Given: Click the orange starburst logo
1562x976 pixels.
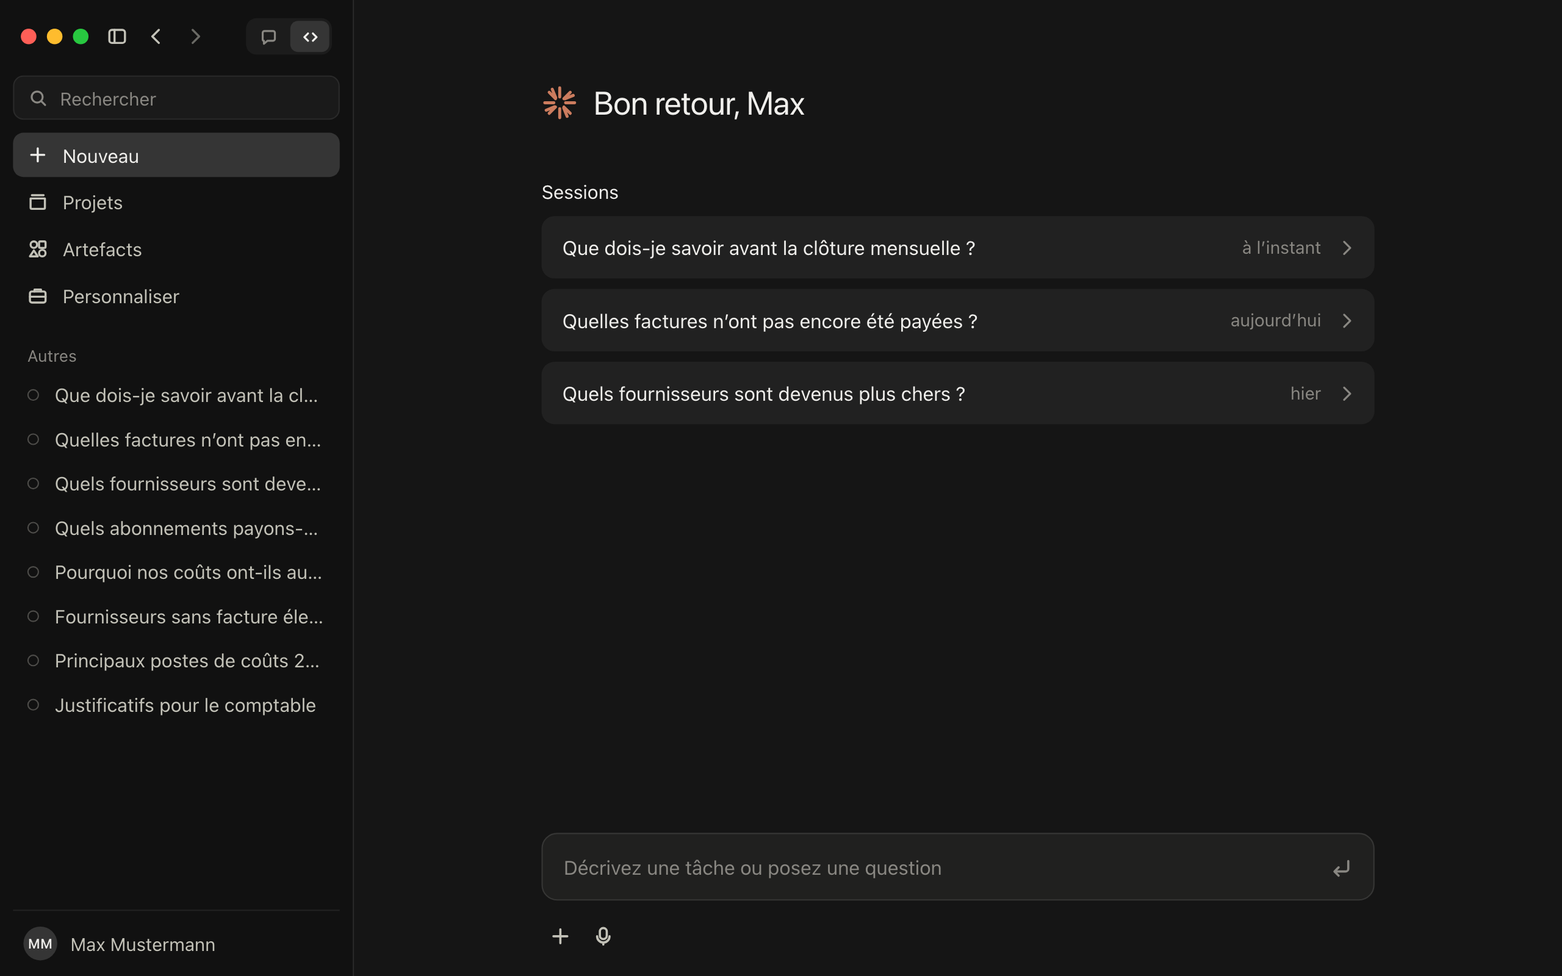Looking at the screenshot, I should pyautogui.click(x=559, y=103).
